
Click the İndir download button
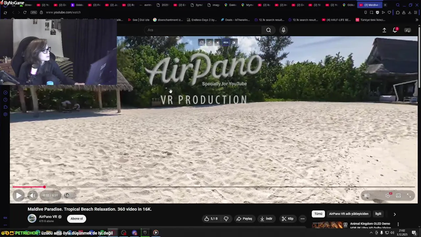(x=266, y=219)
